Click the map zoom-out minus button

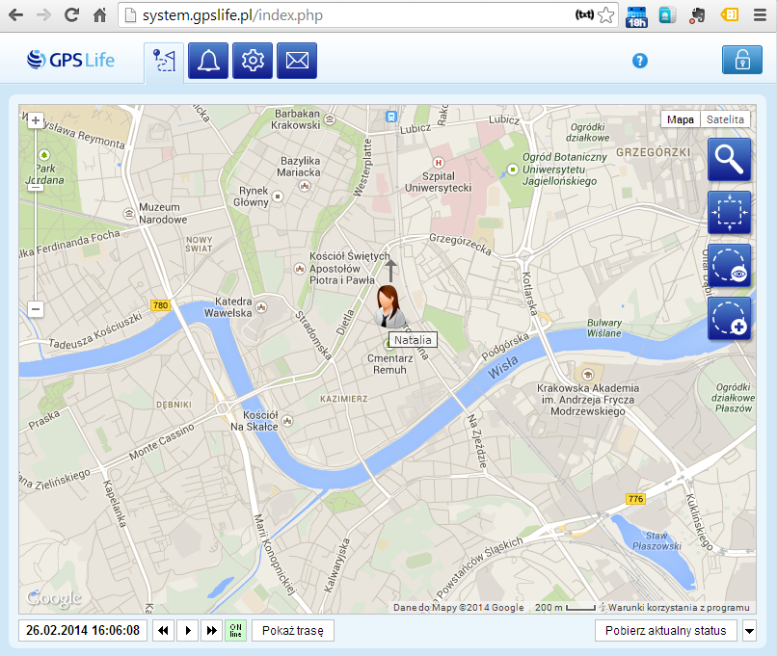click(x=36, y=309)
